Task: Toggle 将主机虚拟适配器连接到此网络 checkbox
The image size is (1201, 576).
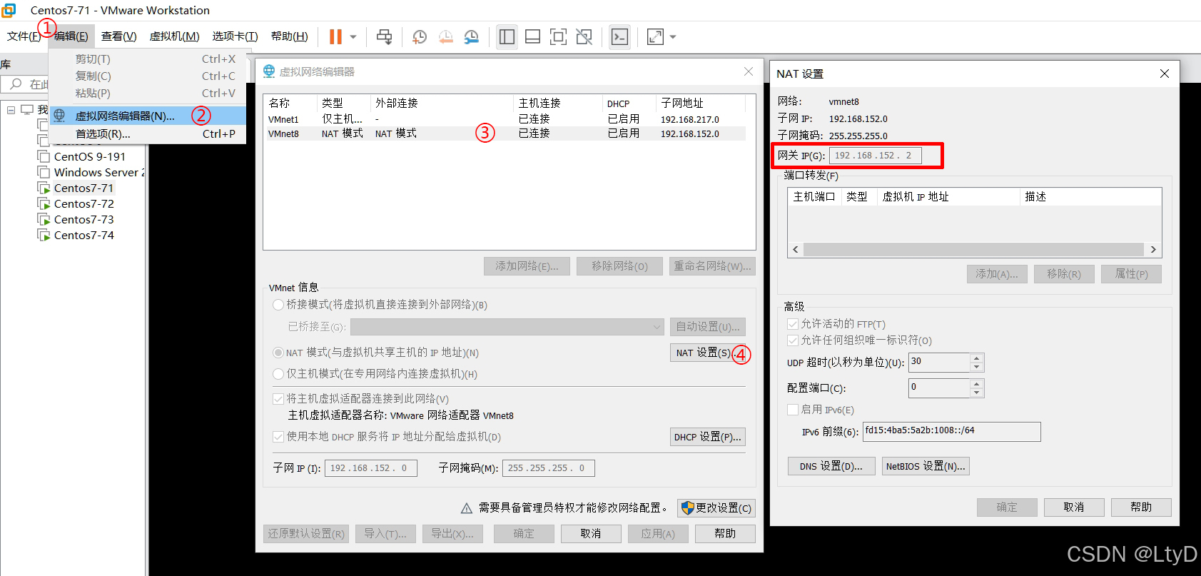Action: point(278,399)
